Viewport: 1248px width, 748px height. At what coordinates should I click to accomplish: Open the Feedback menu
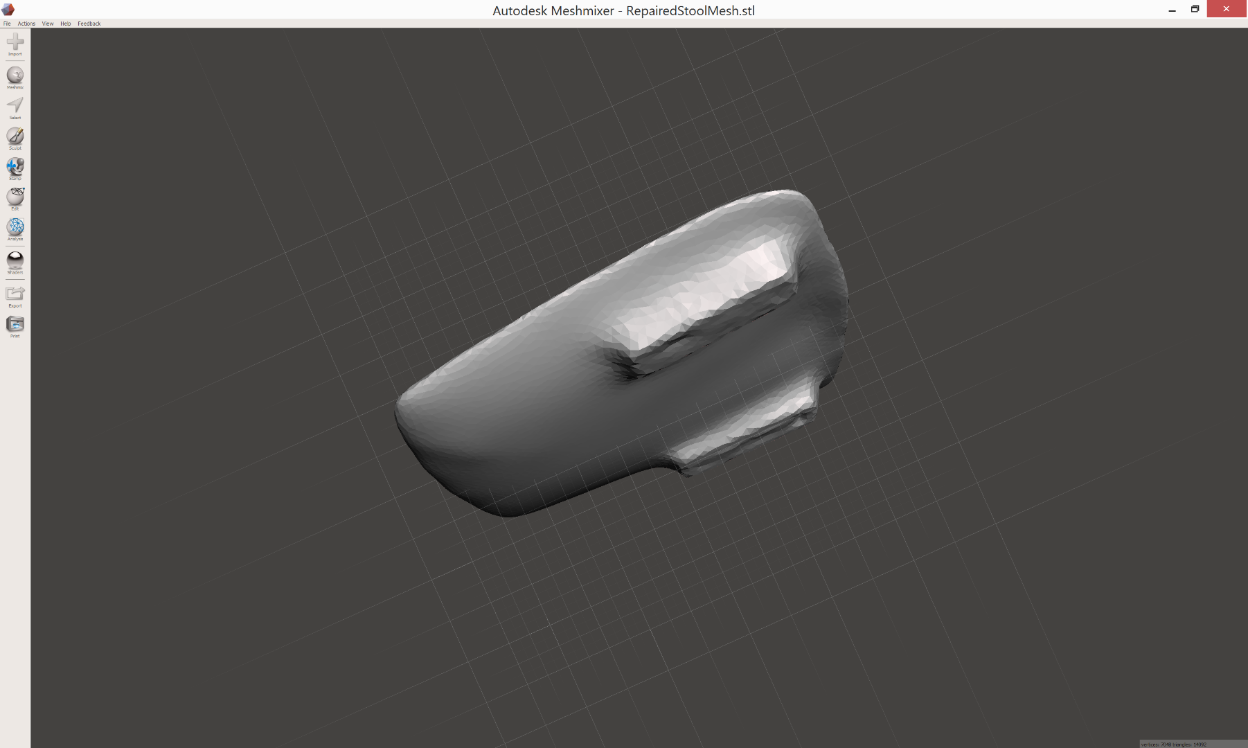coord(89,24)
